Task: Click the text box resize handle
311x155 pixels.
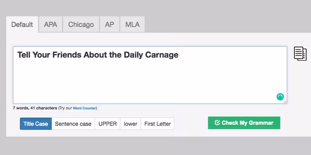Action: [x=285, y=102]
